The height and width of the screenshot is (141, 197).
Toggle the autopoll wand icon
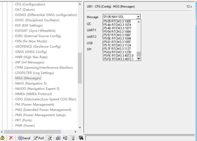click(50, 138)
